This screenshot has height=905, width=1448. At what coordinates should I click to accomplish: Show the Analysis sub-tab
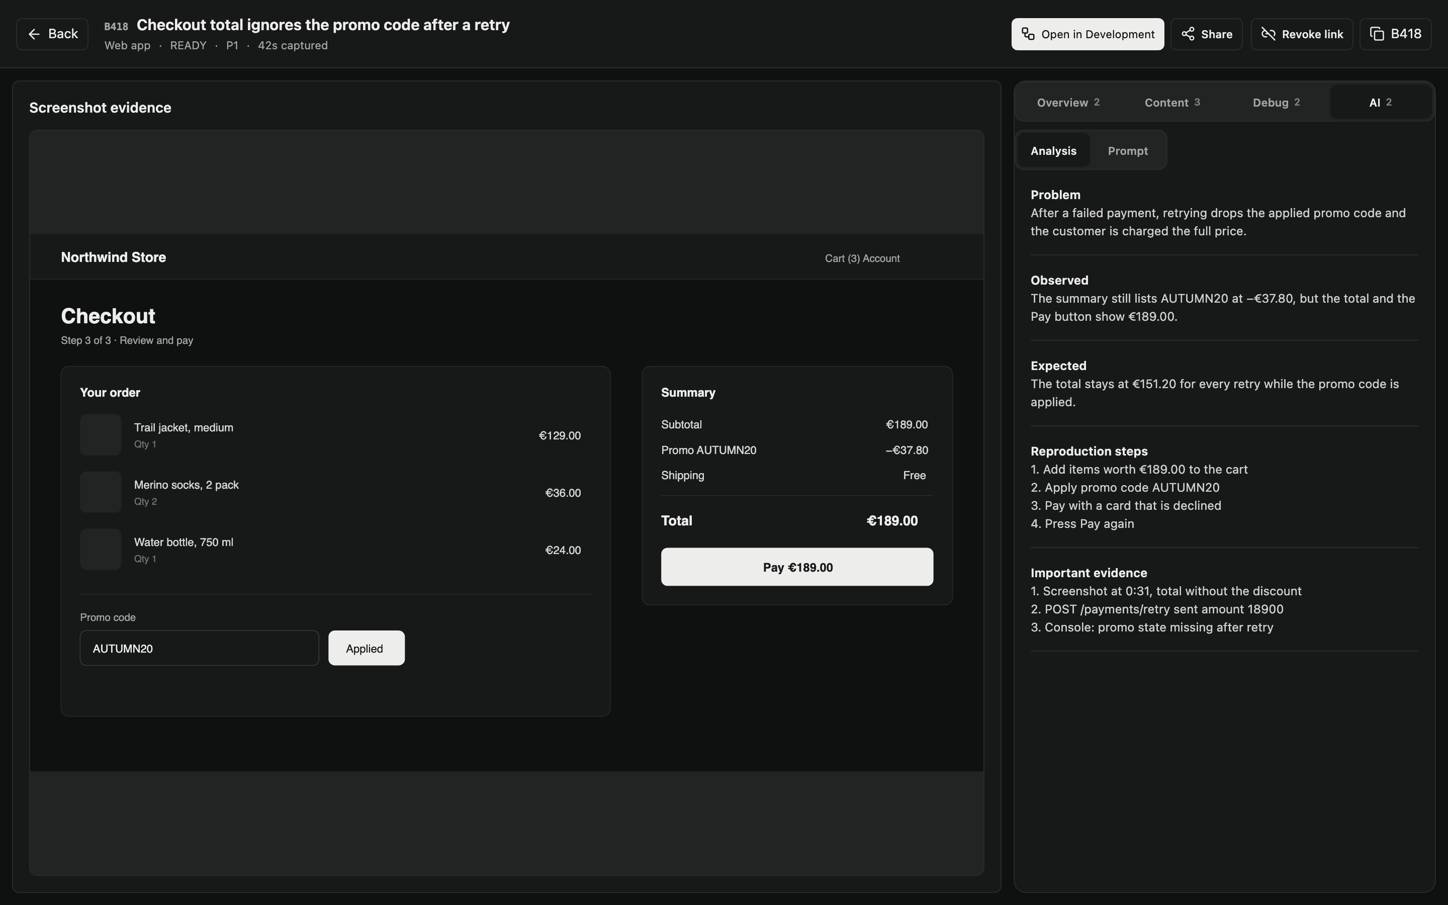pyautogui.click(x=1053, y=151)
